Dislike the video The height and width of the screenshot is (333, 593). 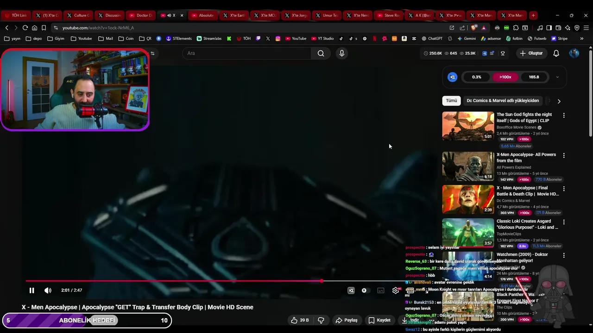pyautogui.click(x=321, y=320)
